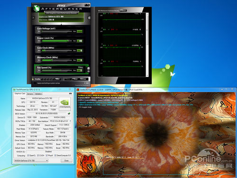Click the Core Clock value box
The height and width of the screenshot is (178, 237).
[x=80, y=50]
